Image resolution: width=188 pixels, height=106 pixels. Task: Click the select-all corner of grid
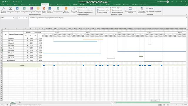tap(1, 29)
